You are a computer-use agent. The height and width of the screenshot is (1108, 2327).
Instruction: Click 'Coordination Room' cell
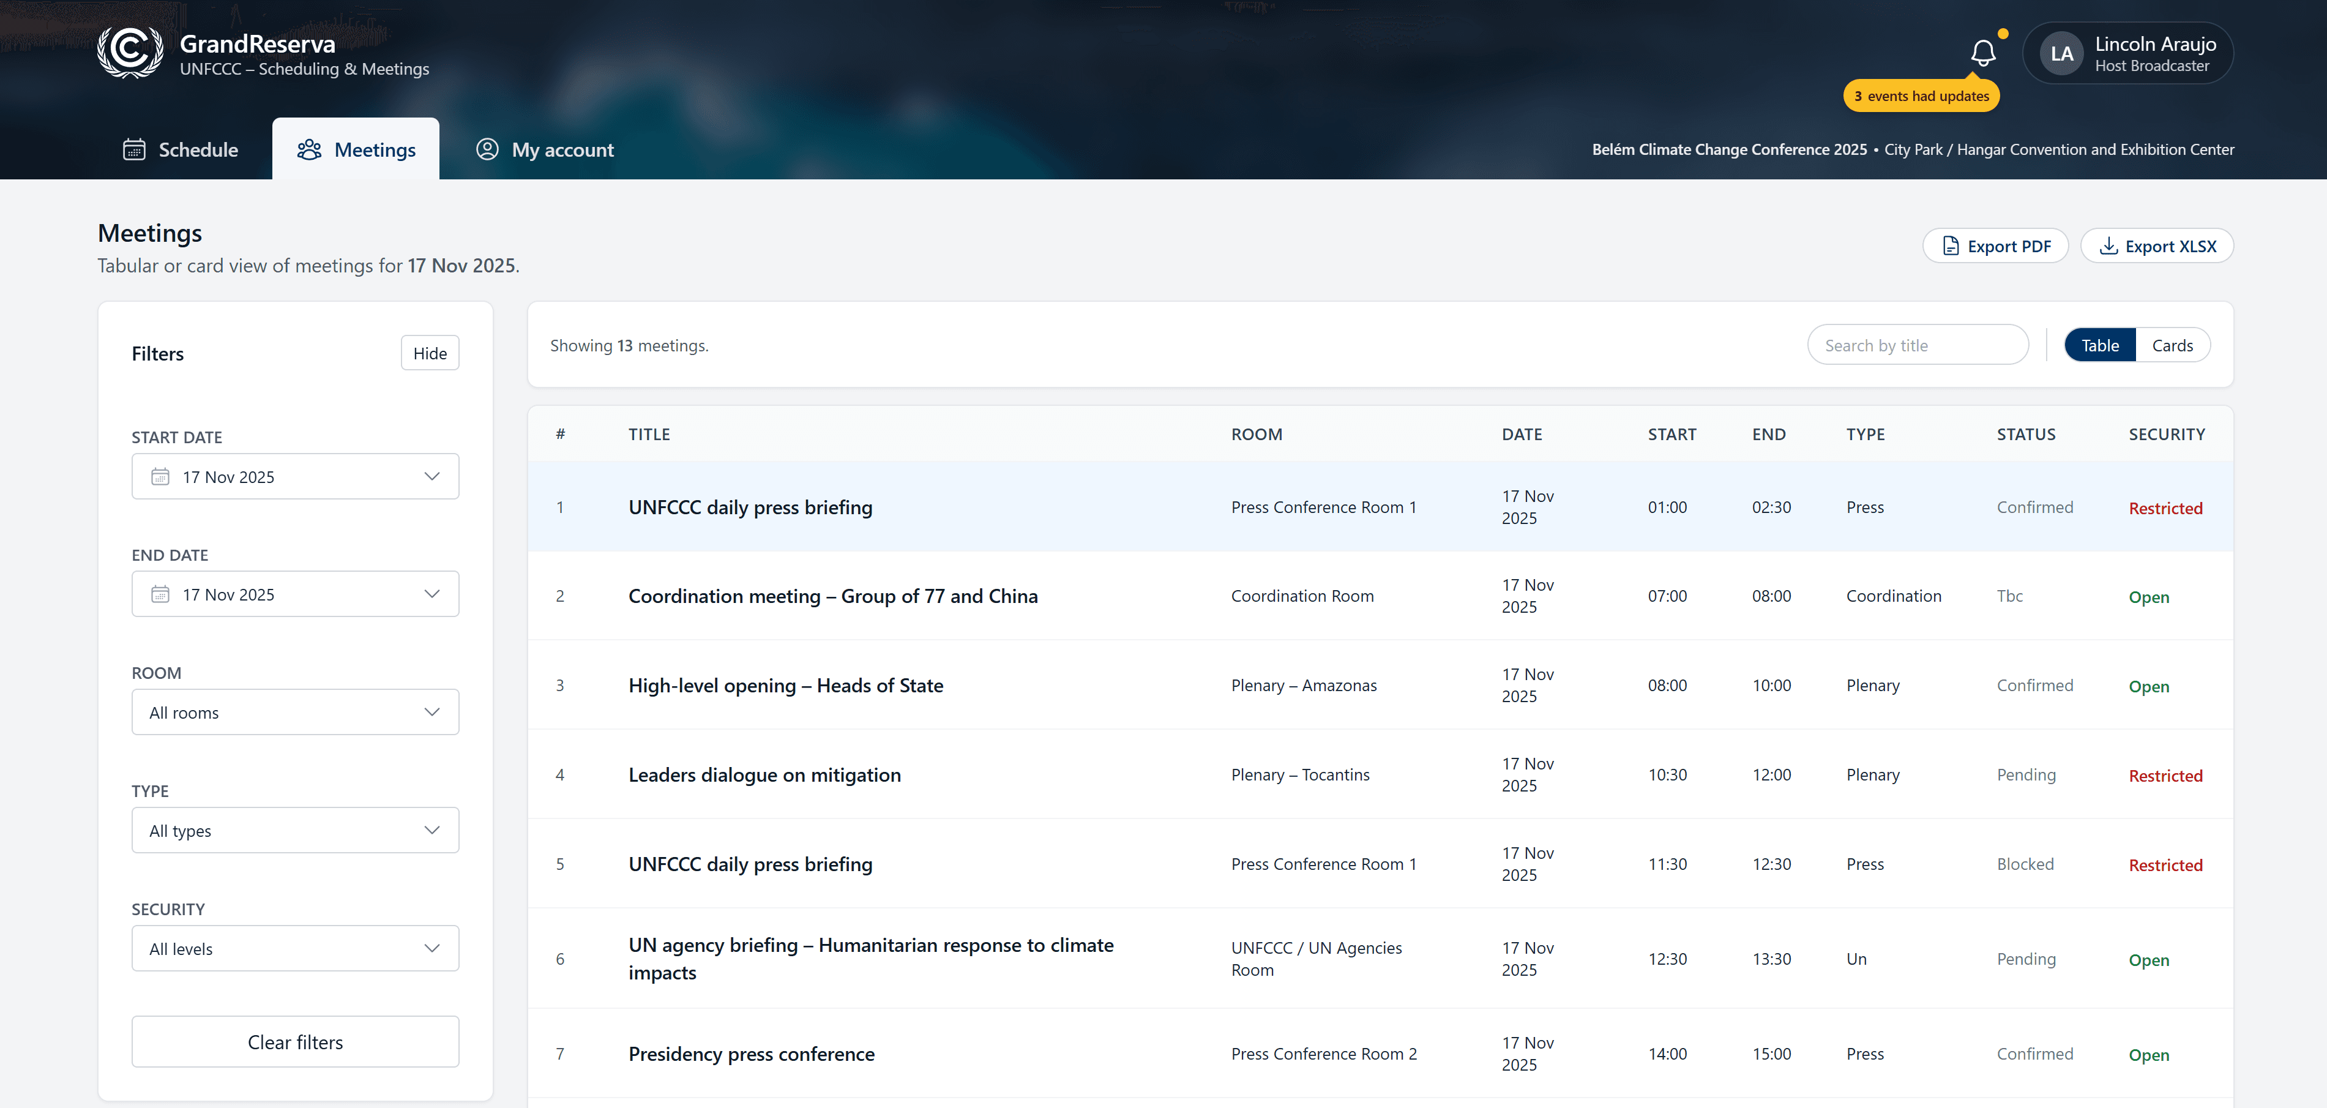coord(1302,596)
